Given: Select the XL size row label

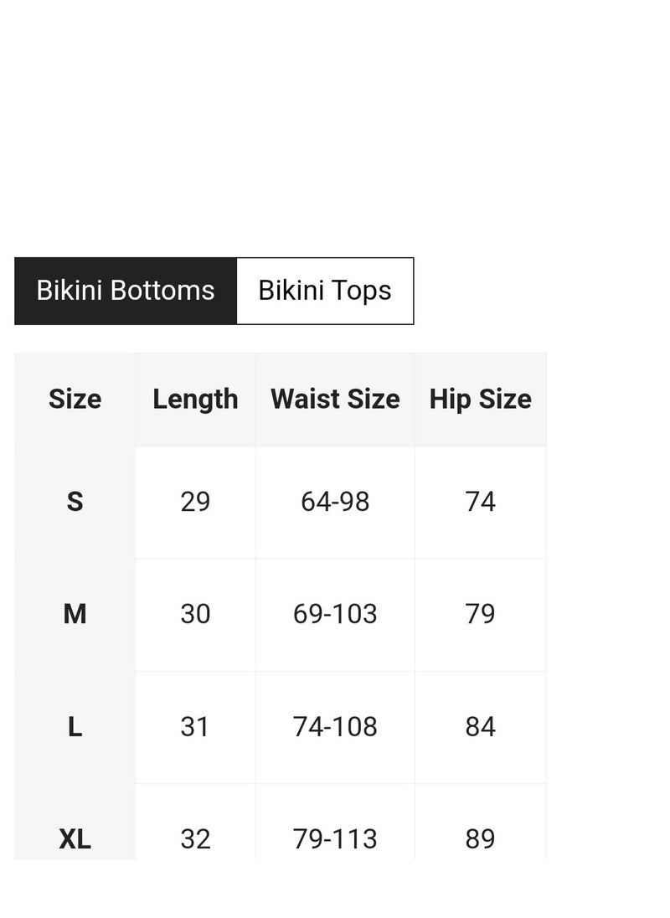Looking at the screenshot, I should point(75,839).
